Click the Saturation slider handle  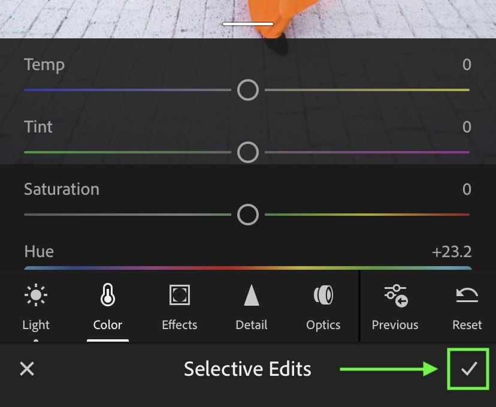coord(248,215)
